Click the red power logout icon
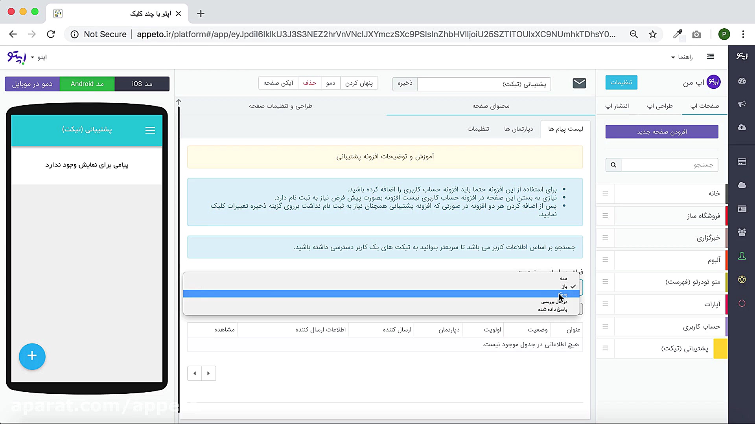 [x=742, y=303]
